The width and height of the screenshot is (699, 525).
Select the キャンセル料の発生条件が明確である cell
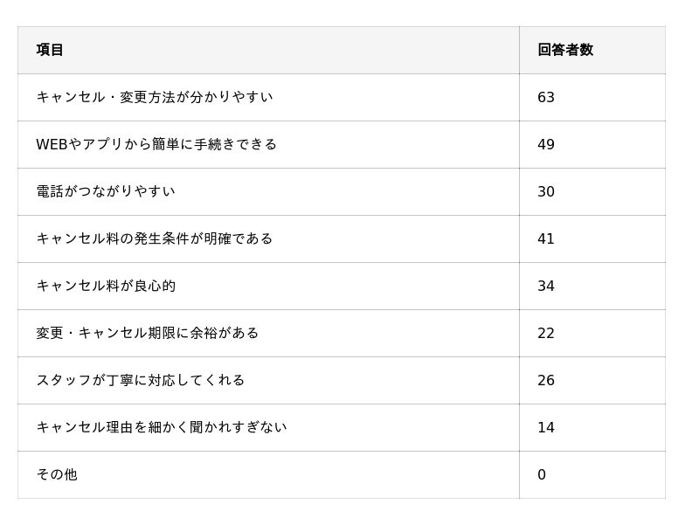(155, 238)
